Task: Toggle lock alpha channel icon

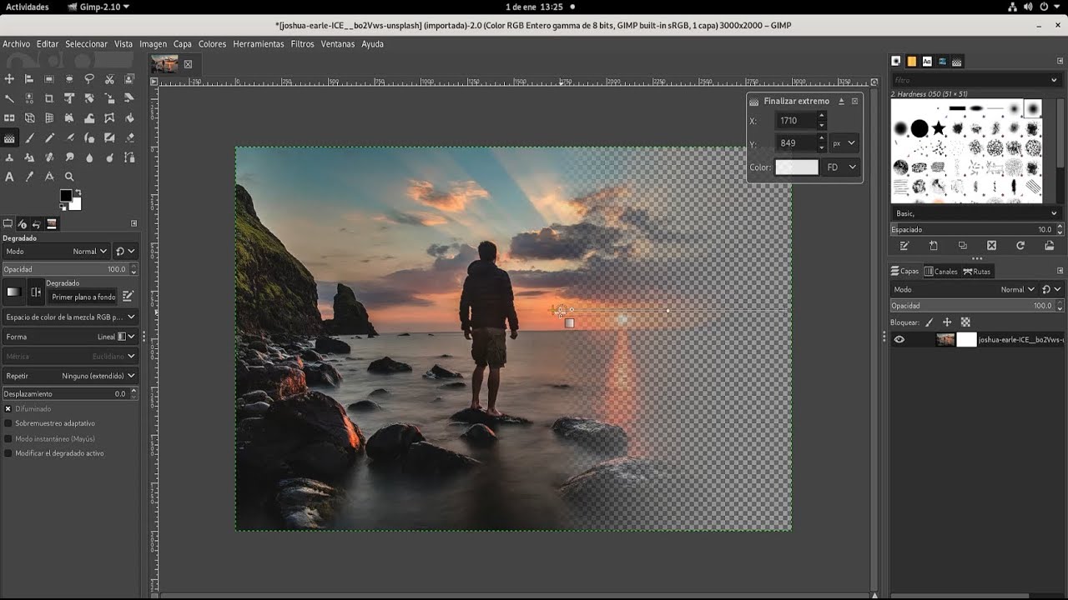Action: pos(965,322)
